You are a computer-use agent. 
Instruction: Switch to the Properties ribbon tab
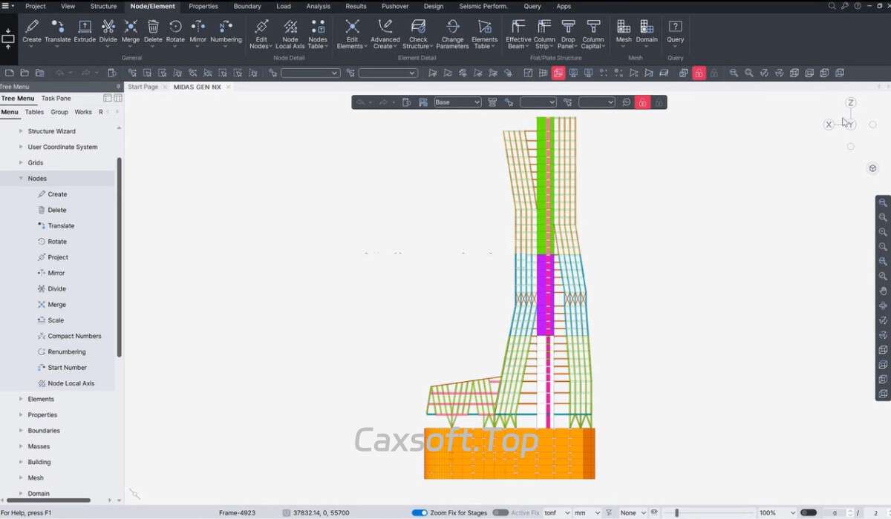[203, 6]
